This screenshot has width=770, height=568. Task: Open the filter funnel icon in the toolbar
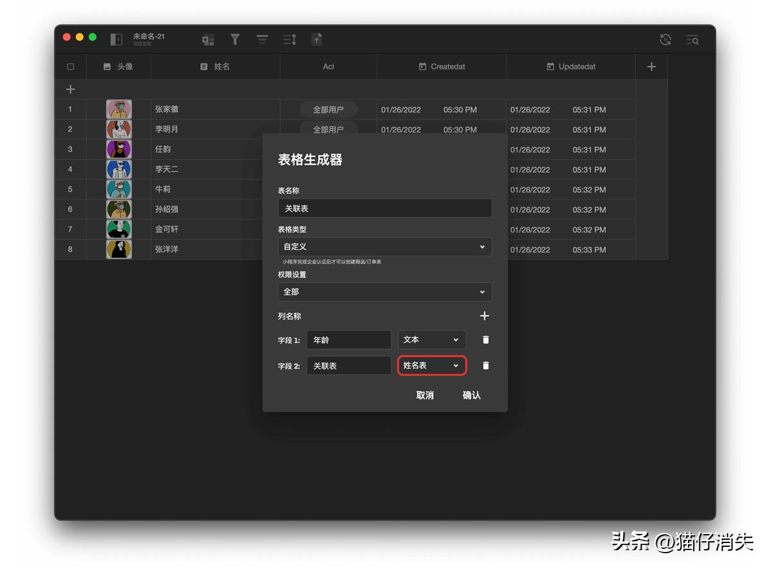(235, 39)
